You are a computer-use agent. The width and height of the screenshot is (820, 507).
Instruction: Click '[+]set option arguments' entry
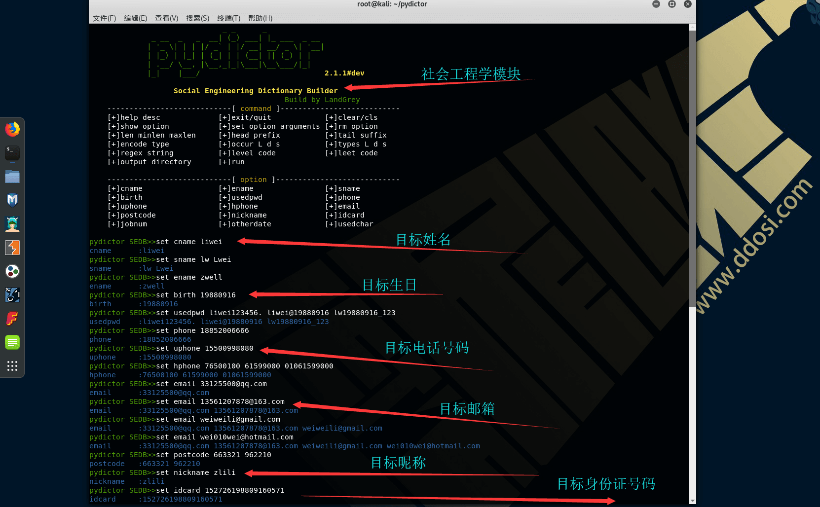(269, 126)
